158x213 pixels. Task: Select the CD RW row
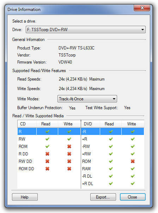tap(49, 139)
